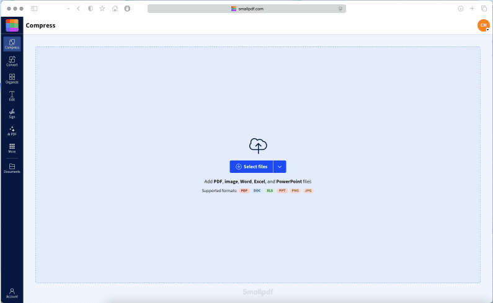Click the reader icon in address bar
This screenshot has width=493, height=303.
tap(340, 9)
